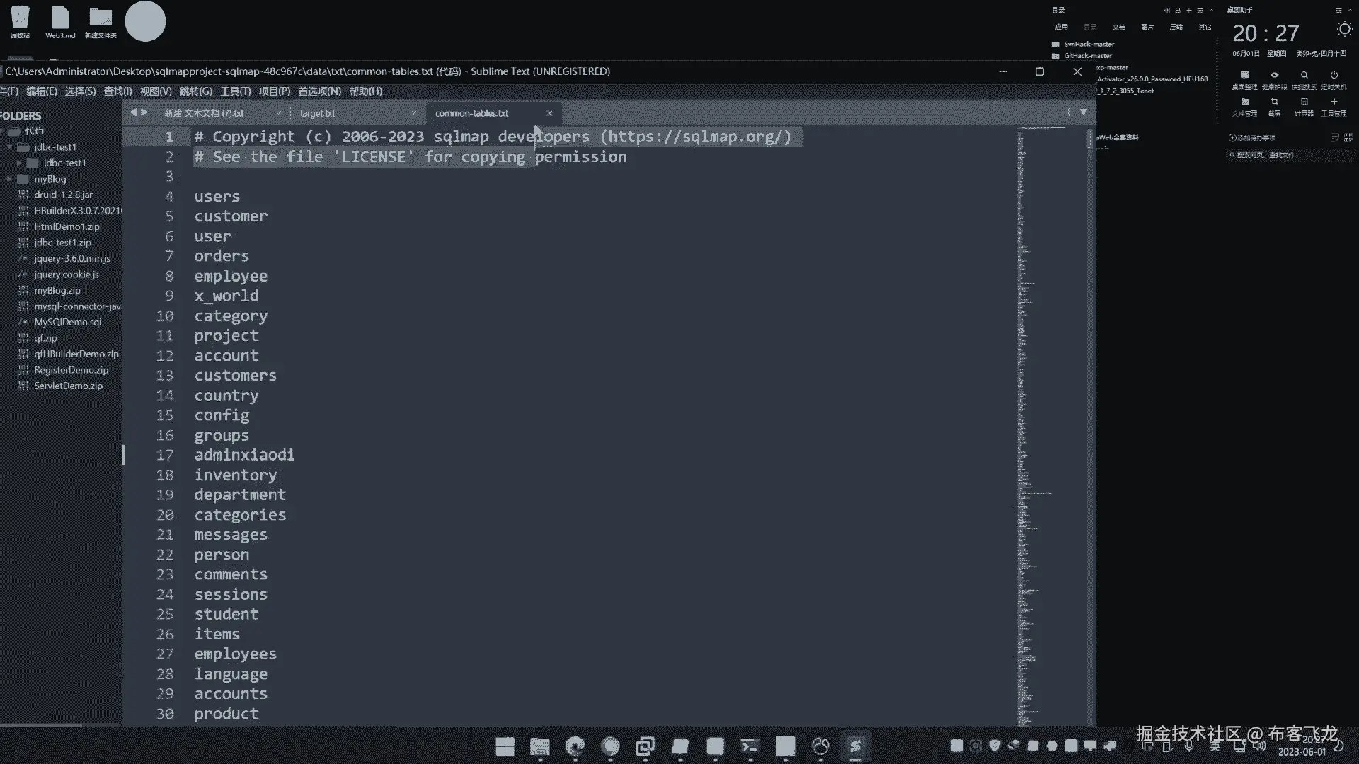Image resolution: width=1359 pixels, height=764 pixels.
Task: Go to previous tab using left arrow
Action: [133, 112]
